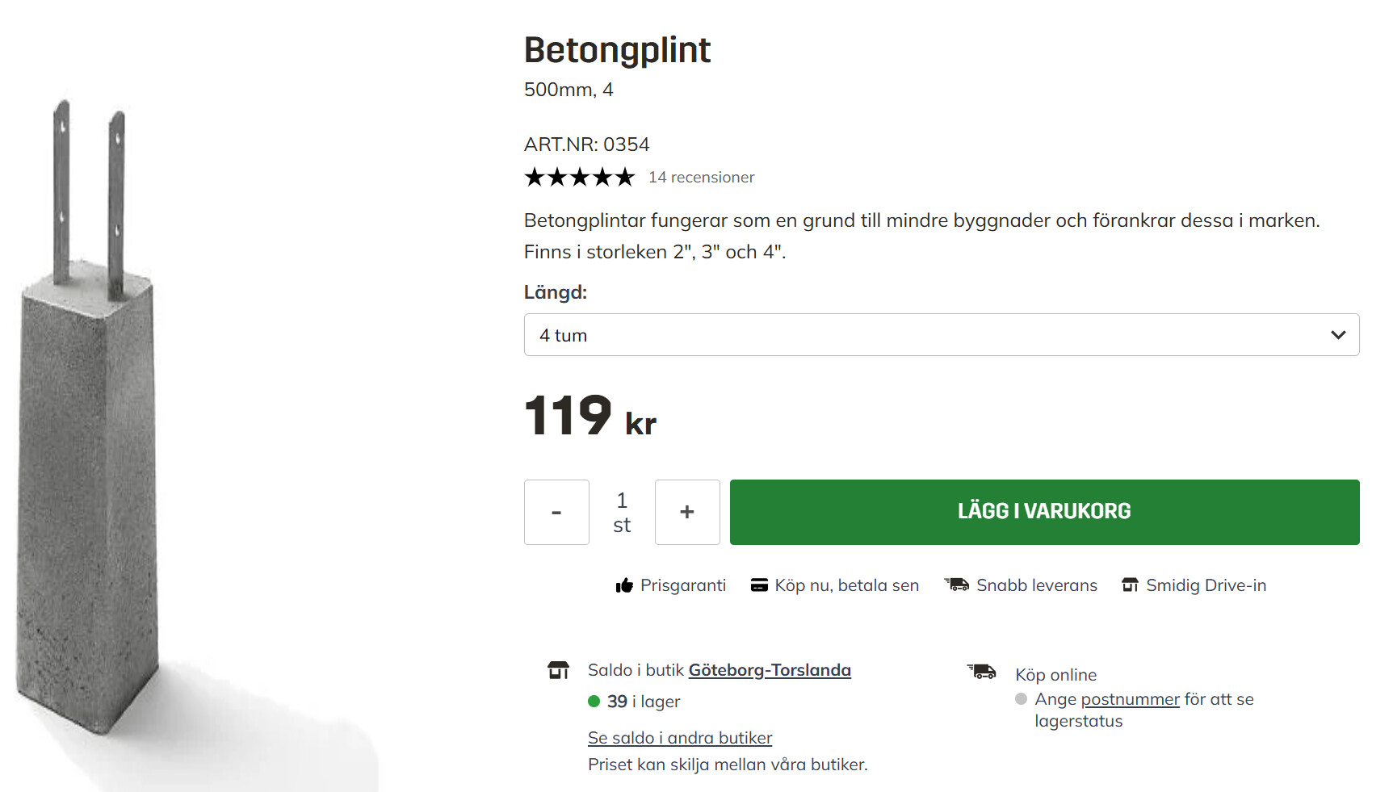Click the store icon beside Saldo i butik
1393x792 pixels.
point(558,670)
